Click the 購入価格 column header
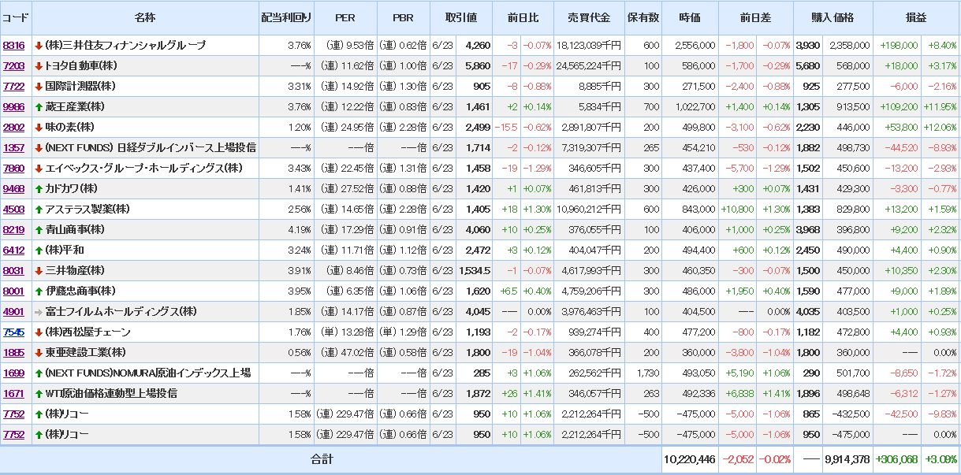 click(832, 17)
